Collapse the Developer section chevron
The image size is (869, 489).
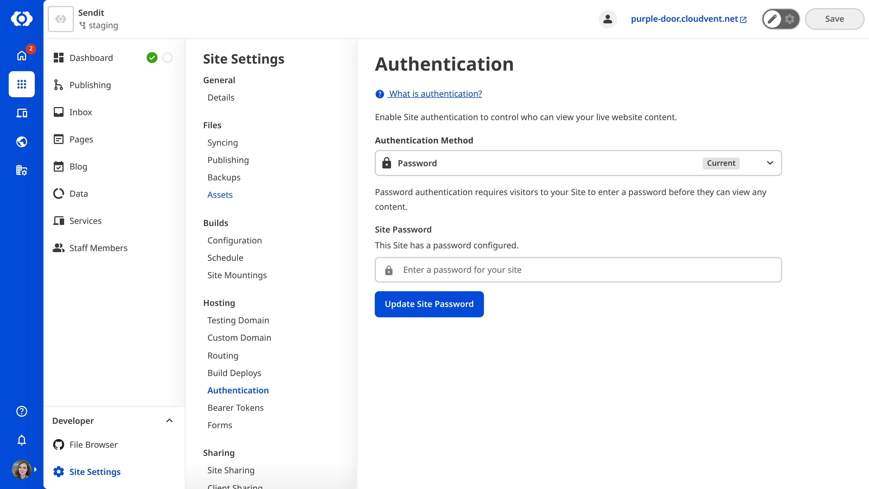169,421
